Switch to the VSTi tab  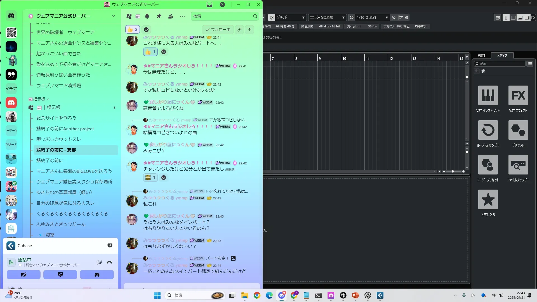[481, 56]
